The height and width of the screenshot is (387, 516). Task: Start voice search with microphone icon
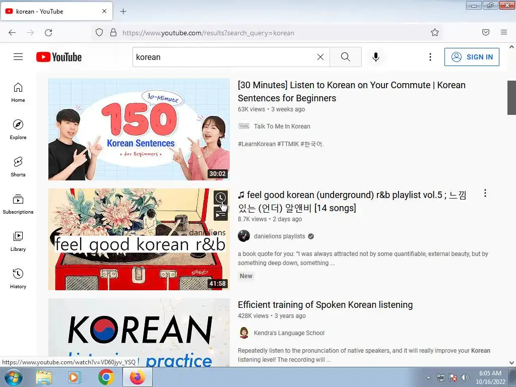click(376, 57)
